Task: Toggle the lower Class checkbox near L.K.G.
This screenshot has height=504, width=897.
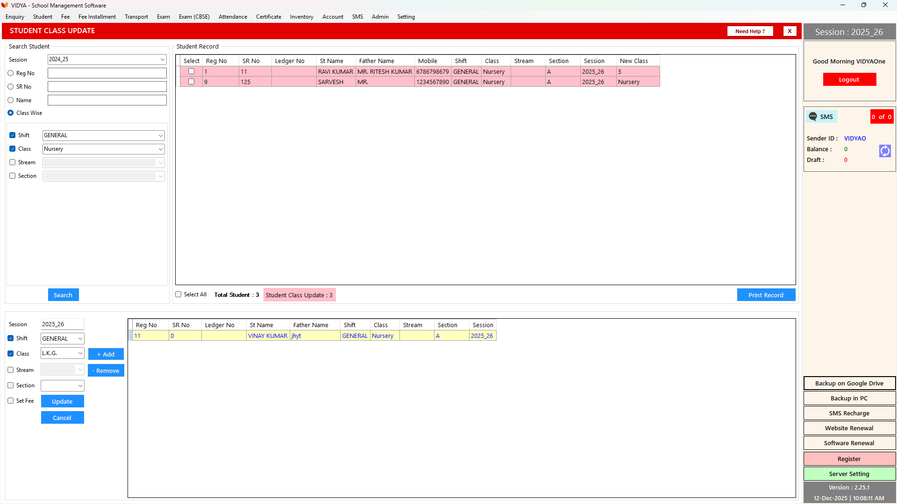Action: [x=11, y=354]
